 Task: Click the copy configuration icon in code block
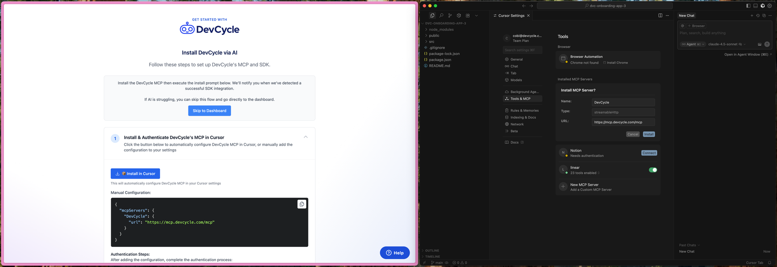click(301, 204)
